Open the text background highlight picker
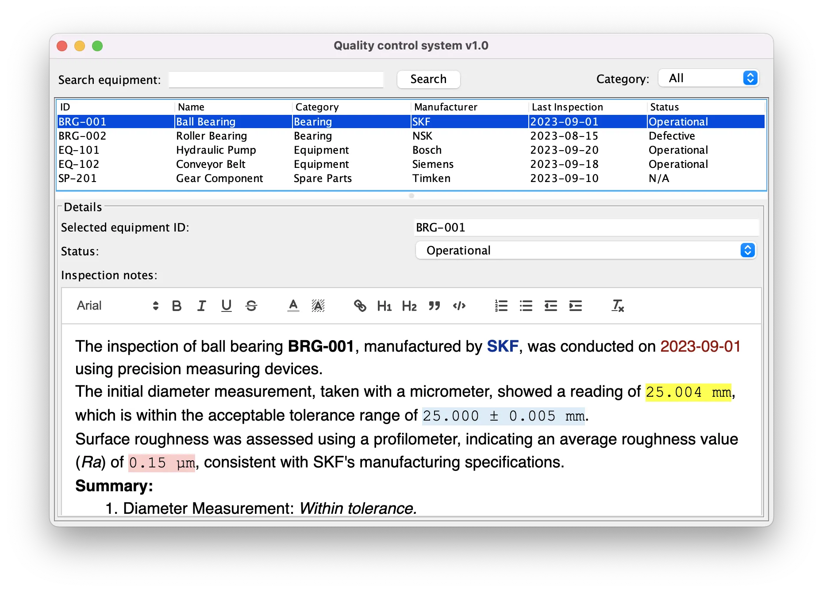This screenshot has height=592, width=823. [318, 306]
